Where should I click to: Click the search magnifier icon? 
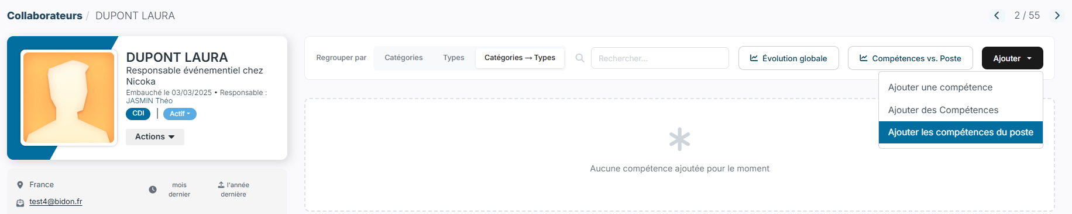(x=580, y=58)
